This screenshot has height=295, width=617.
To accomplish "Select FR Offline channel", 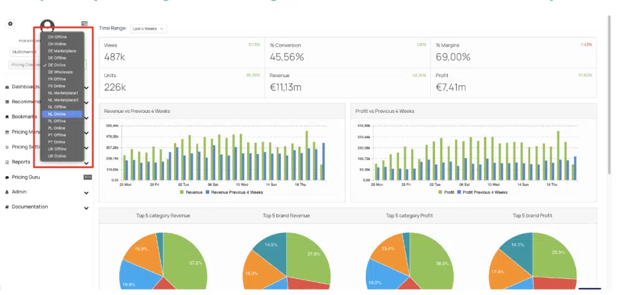I will pos(63,79).
